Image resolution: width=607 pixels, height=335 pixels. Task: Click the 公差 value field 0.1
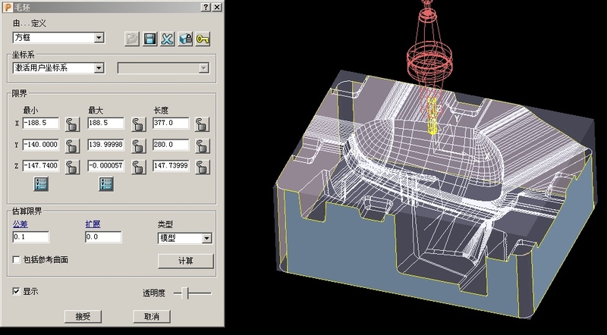pos(30,236)
